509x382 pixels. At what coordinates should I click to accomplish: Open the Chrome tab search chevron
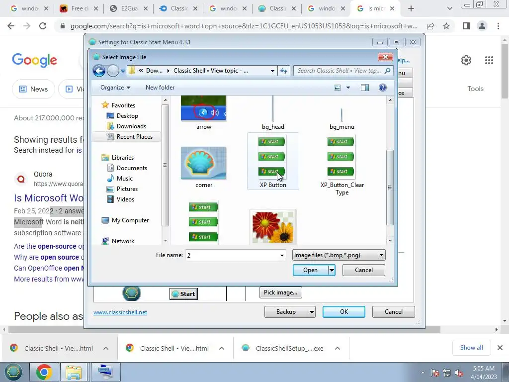[449, 8]
